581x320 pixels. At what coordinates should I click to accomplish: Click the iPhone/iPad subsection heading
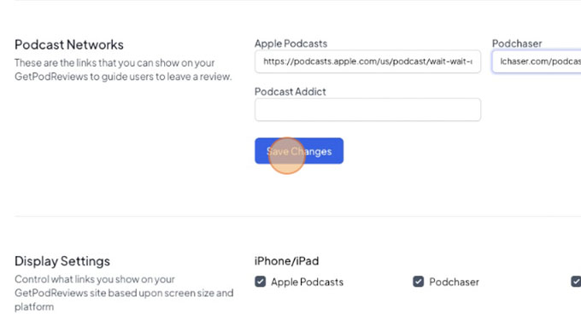(286, 261)
